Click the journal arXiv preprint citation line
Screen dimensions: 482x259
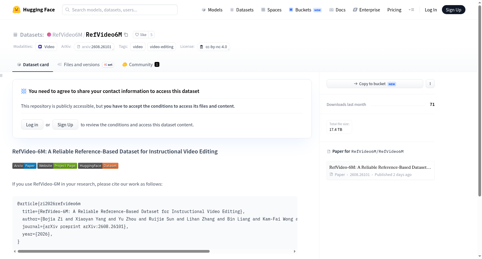[x=75, y=227]
